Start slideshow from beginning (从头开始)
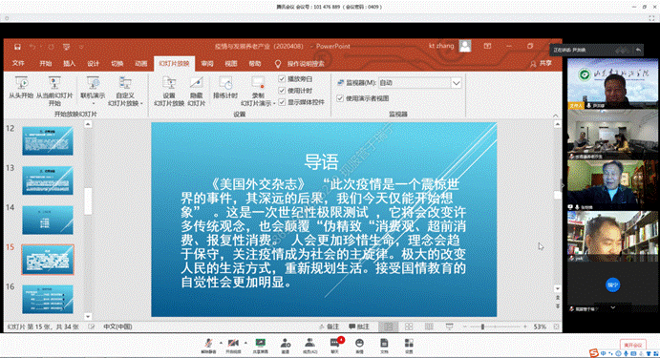 (x=21, y=88)
